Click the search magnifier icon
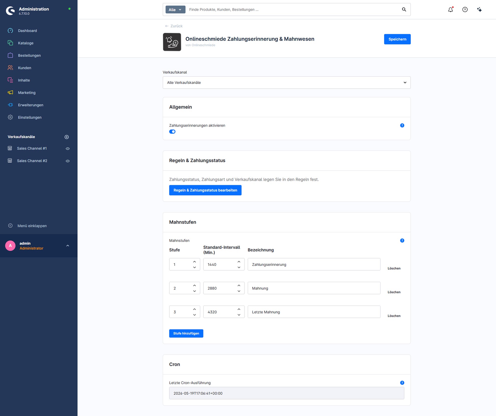The height and width of the screenshot is (416, 496). coord(404,10)
